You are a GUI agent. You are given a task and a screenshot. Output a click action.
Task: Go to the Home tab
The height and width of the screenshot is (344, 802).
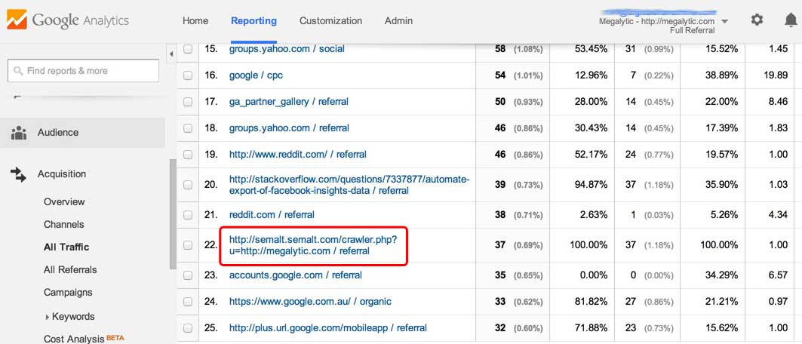click(195, 21)
